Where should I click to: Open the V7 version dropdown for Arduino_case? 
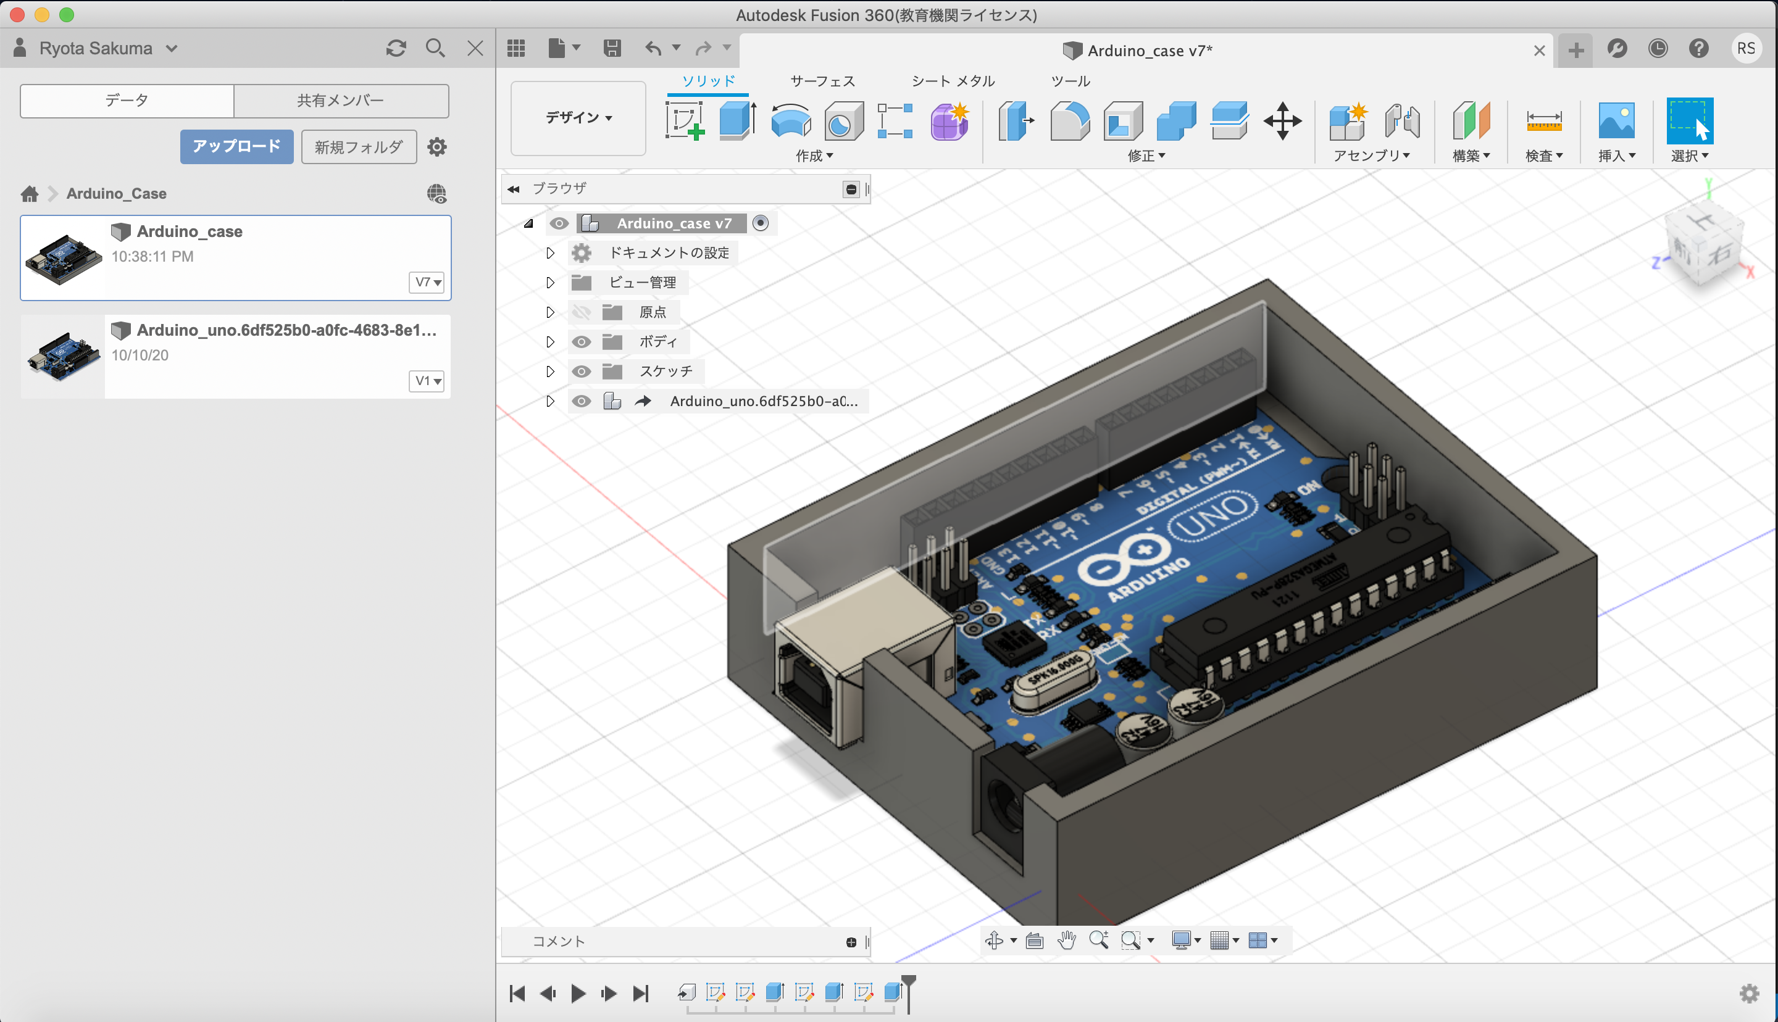(x=427, y=282)
